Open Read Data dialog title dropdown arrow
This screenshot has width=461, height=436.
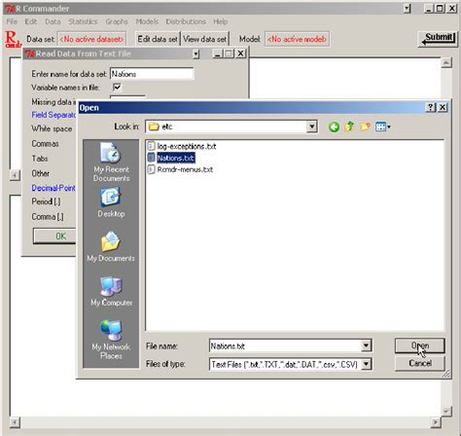(x=195, y=54)
